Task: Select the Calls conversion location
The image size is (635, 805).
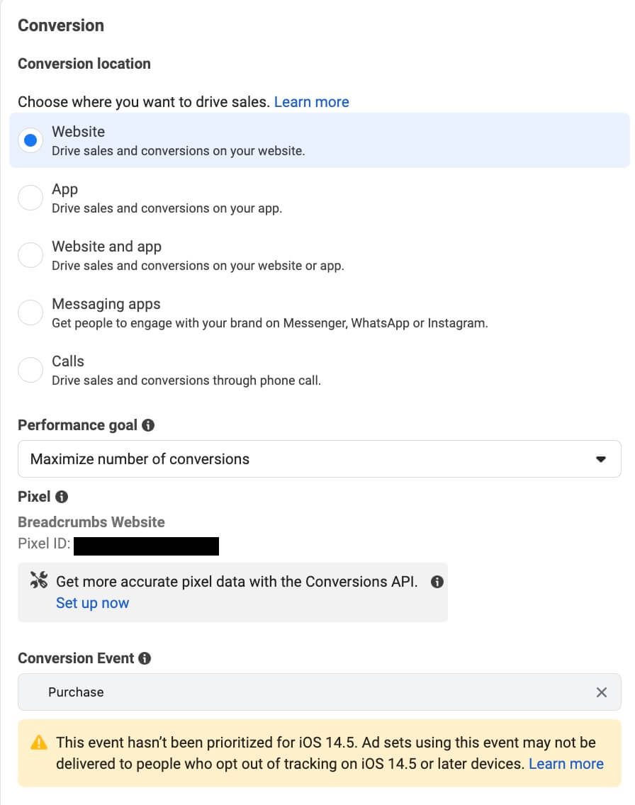Action: [x=30, y=369]
